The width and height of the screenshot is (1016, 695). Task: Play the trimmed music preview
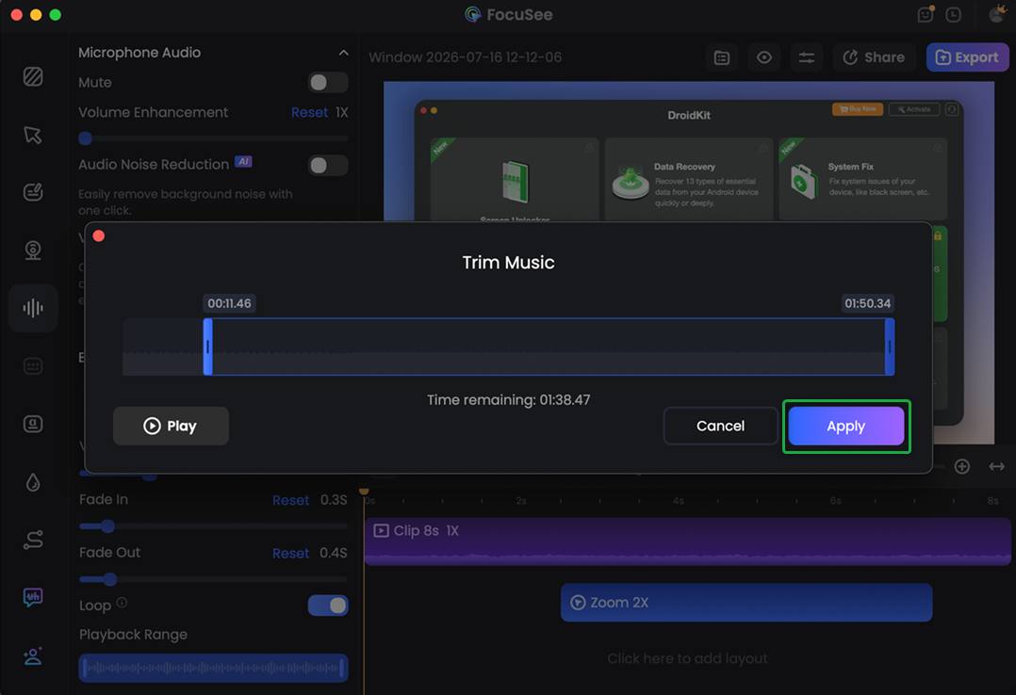(x=171, y=427)
